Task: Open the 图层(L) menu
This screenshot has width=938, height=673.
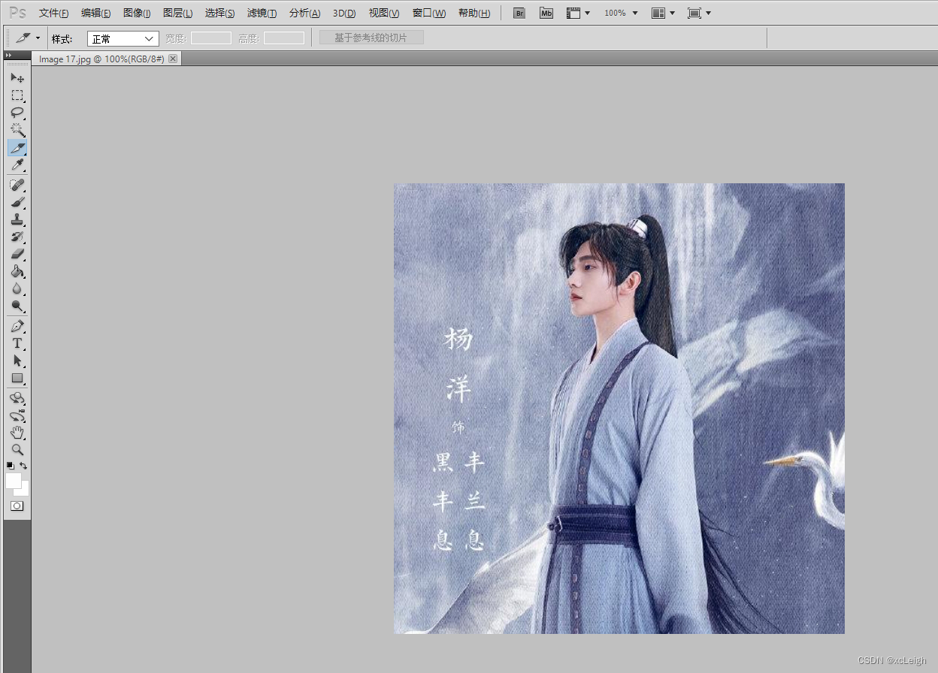Action: point(177,13)
